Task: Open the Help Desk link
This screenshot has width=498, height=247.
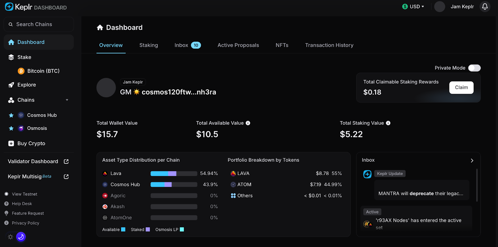Action: click(22, 204)
